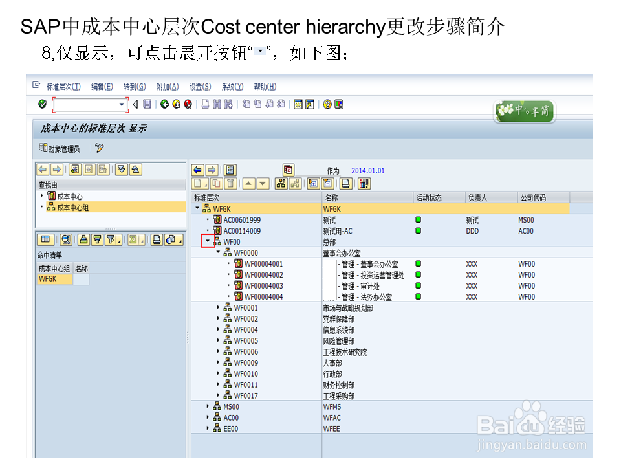The height and width of the screenshot is (466, 621).
Task: Click the 2014.01.01 date link
Action: click(368, 171)
